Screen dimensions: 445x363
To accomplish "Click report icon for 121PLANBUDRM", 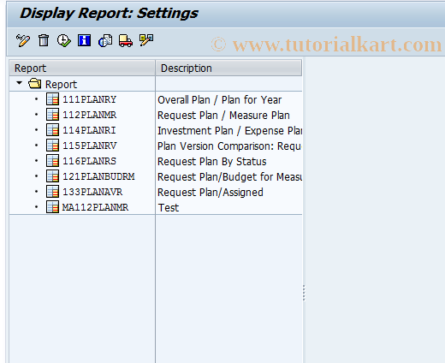I will 52,176.
